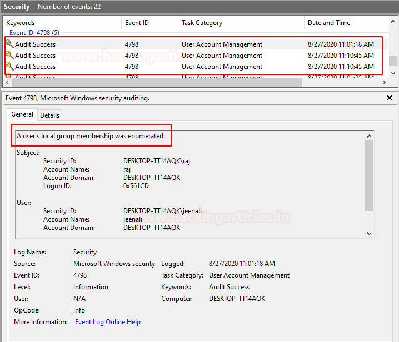Click 'Number of events: 22' header text
Image resolution: width=399 pixels, height=342 pixels.
(69, 7)
